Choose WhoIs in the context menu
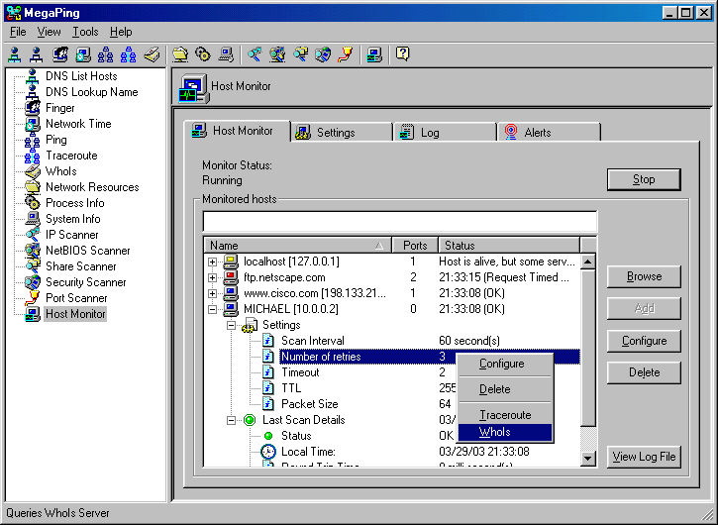The width and height of the screenshot is (718, 525). [505, 432]
